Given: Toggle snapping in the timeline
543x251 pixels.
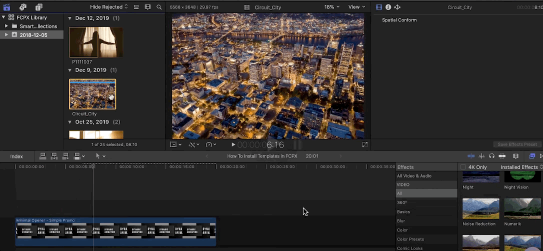Looking at the screenshot, I should click(502, 156).
